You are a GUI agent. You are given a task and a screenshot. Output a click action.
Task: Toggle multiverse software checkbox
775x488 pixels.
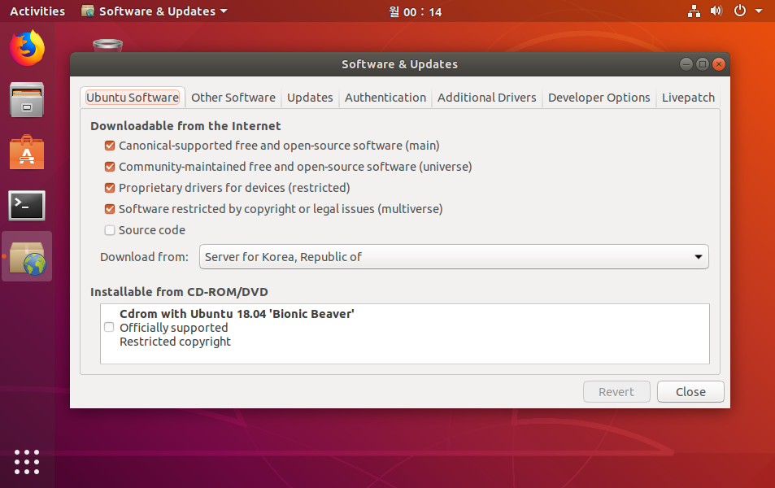(110, 209)
